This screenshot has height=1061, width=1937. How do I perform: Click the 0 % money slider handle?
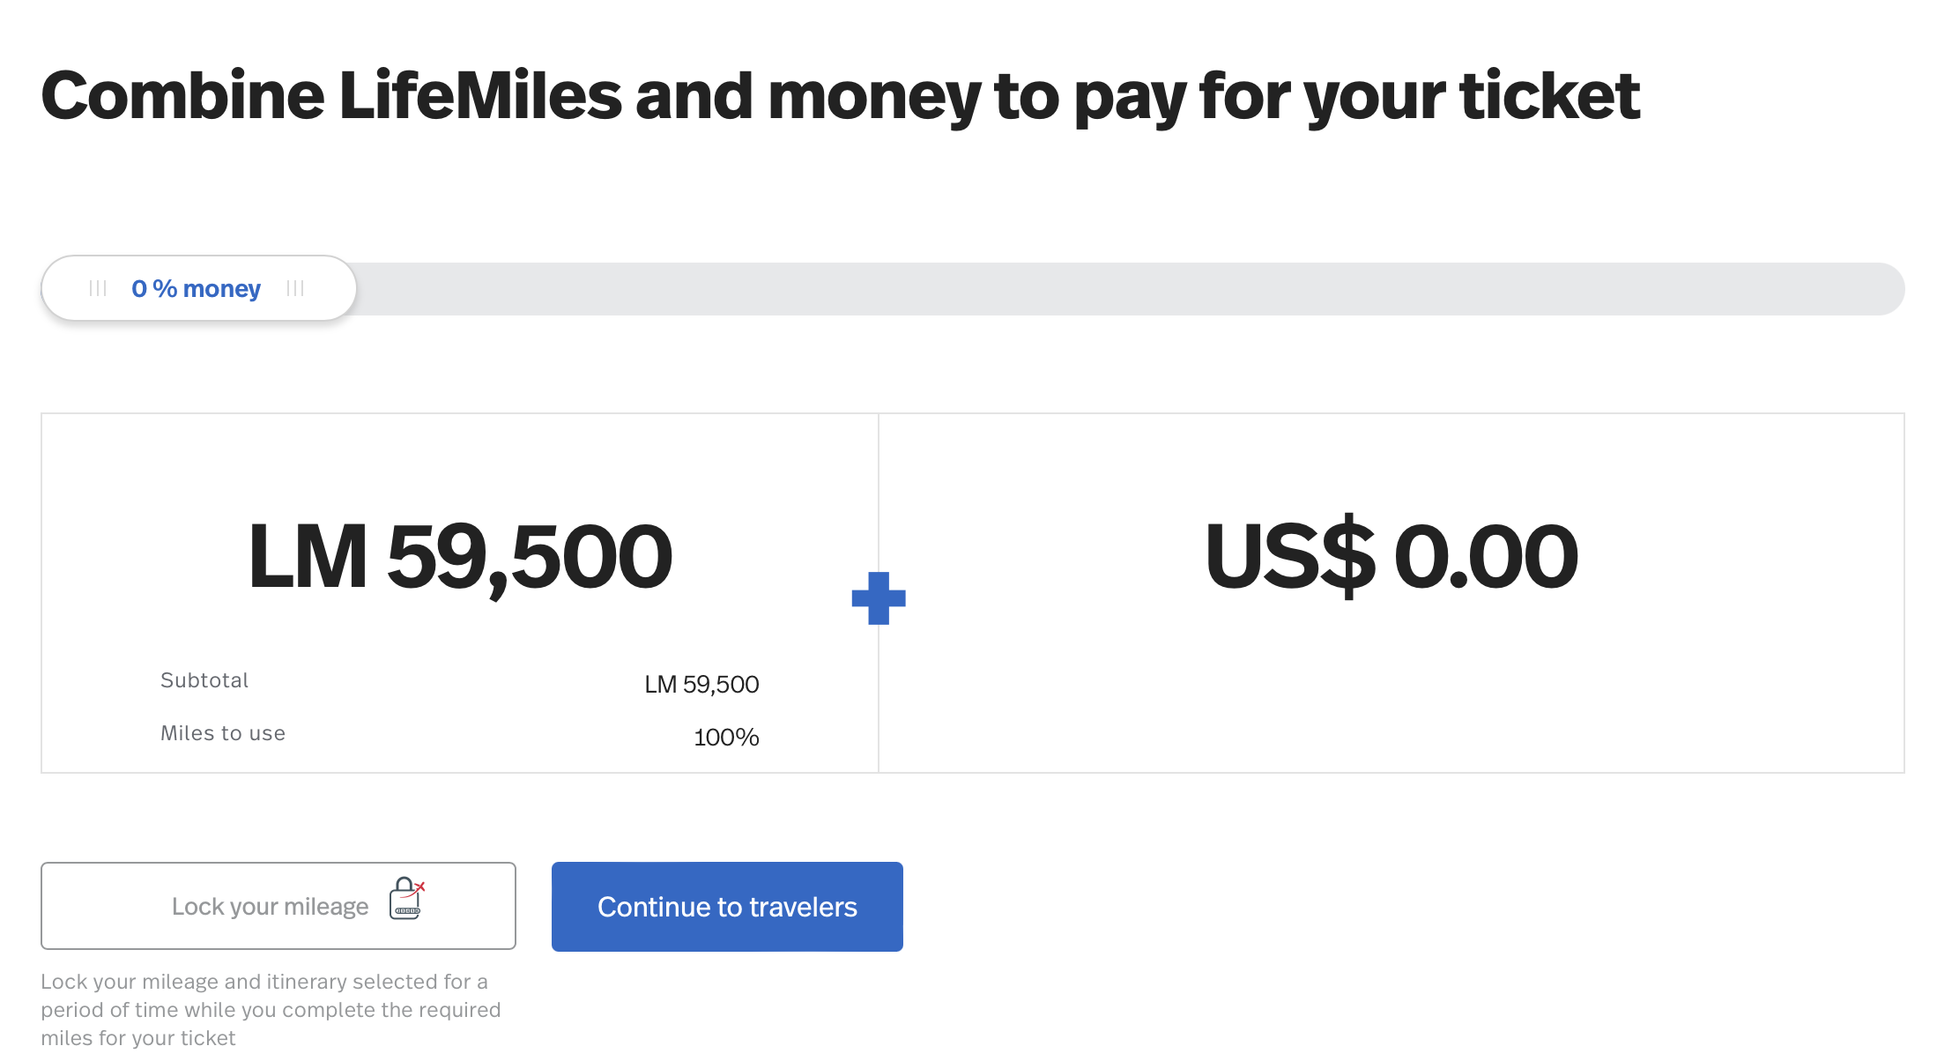point(199,288)
